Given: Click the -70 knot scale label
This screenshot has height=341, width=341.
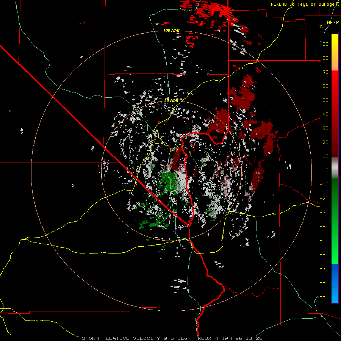Looking at the screenshot, I should [324, 269].
